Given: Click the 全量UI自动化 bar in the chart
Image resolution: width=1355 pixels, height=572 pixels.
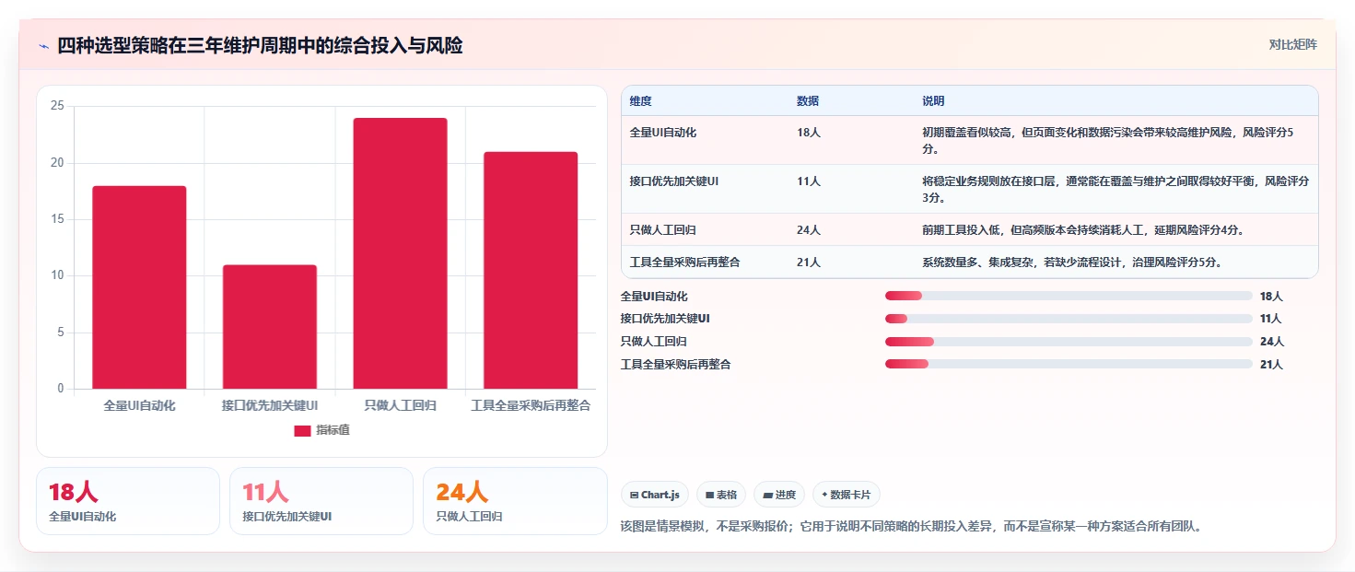Looking at the screenshot, I should point(139,287).
